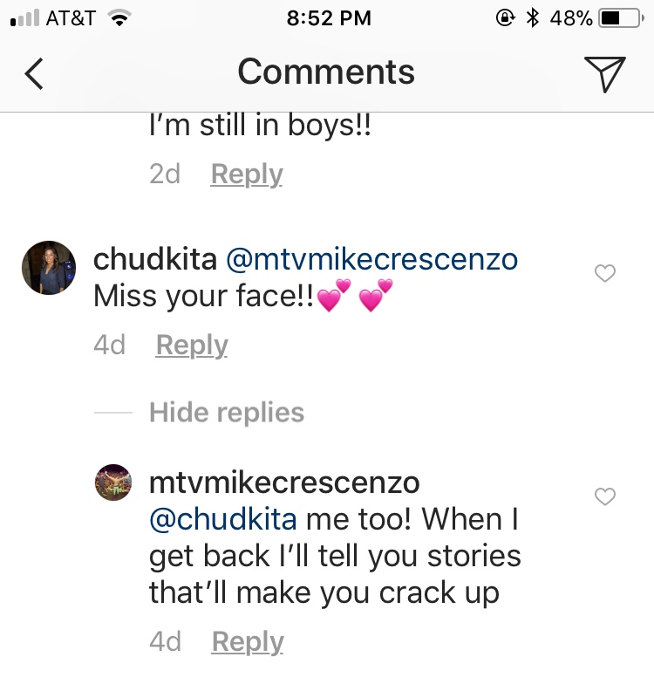Tap the Wi-Fi icon in status bar
Image resolution: width=654 pixels, height=698 pixels.
coord(119,18)
